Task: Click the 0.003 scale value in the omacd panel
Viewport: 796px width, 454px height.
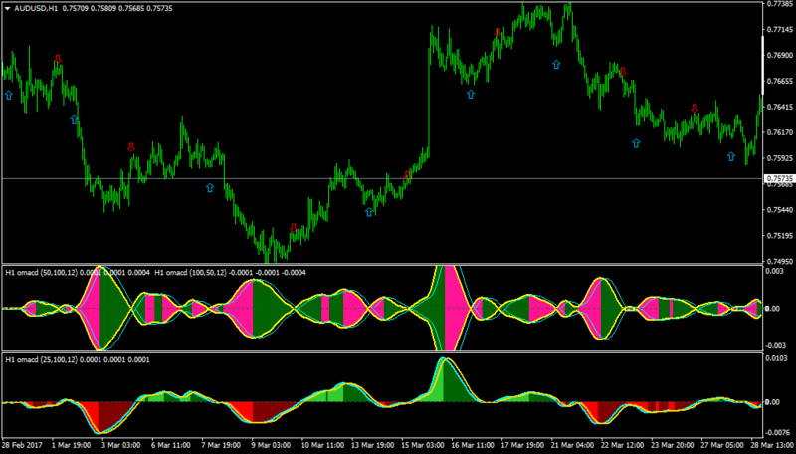Action: pyautogui.click(x=775, y=271)
